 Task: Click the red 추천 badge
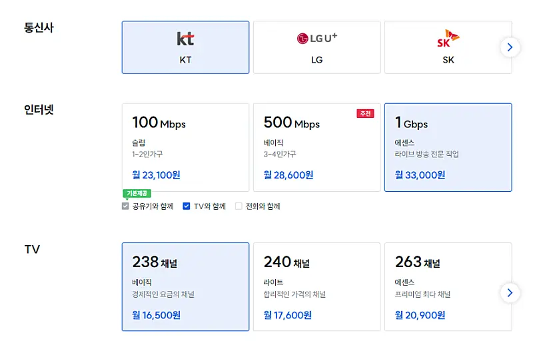click(x=365, y=114)
